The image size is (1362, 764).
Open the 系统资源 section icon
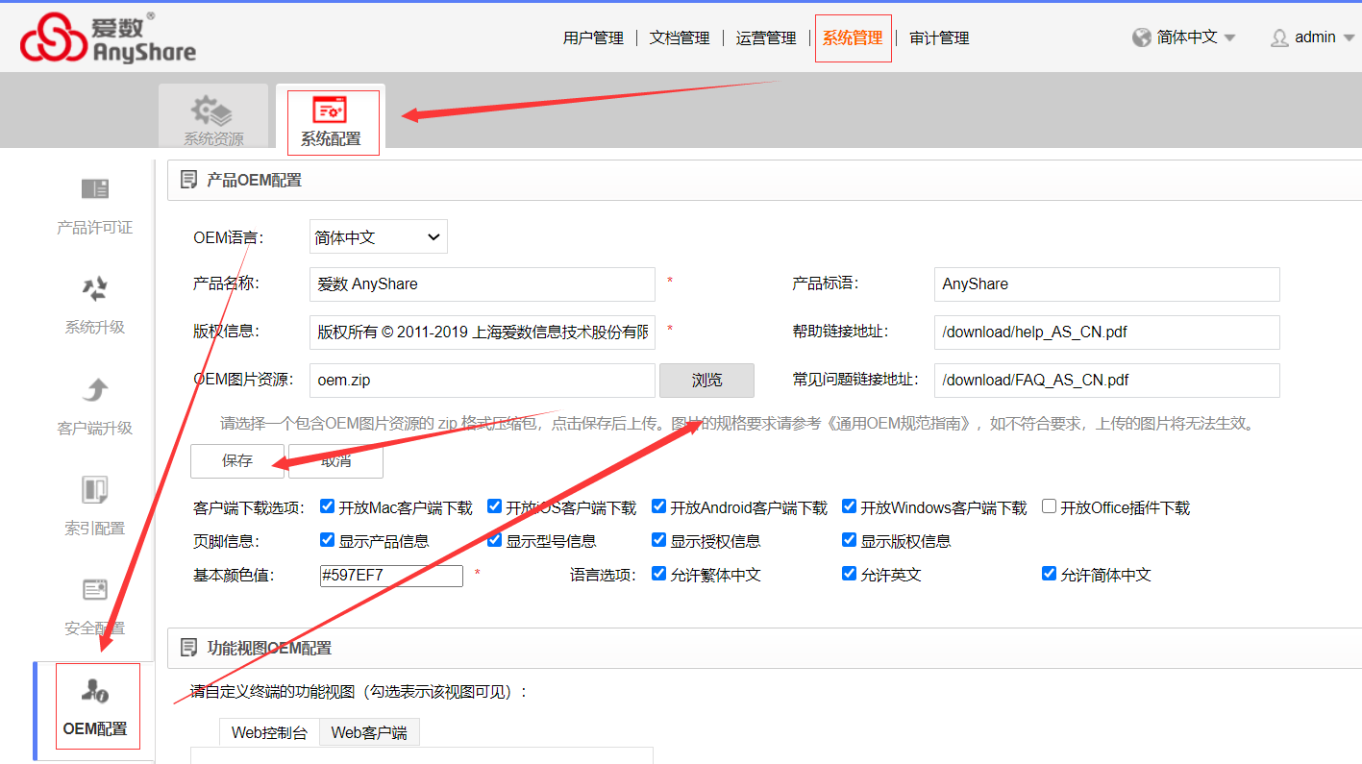click(x=213, y=110)
